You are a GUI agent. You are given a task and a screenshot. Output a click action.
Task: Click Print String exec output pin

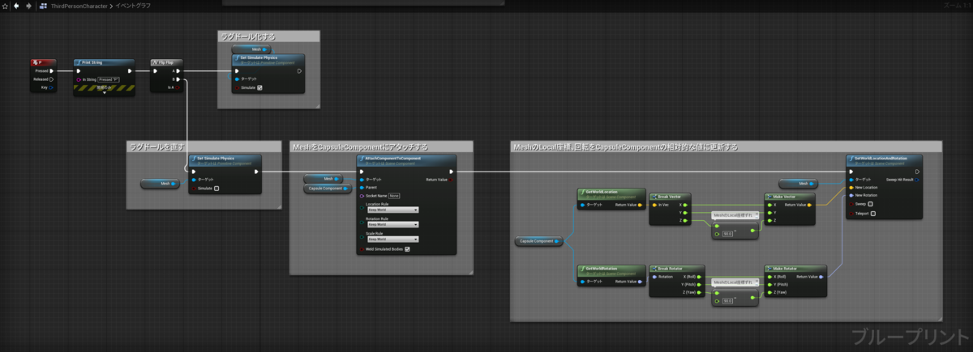click(x=128, y=70)
